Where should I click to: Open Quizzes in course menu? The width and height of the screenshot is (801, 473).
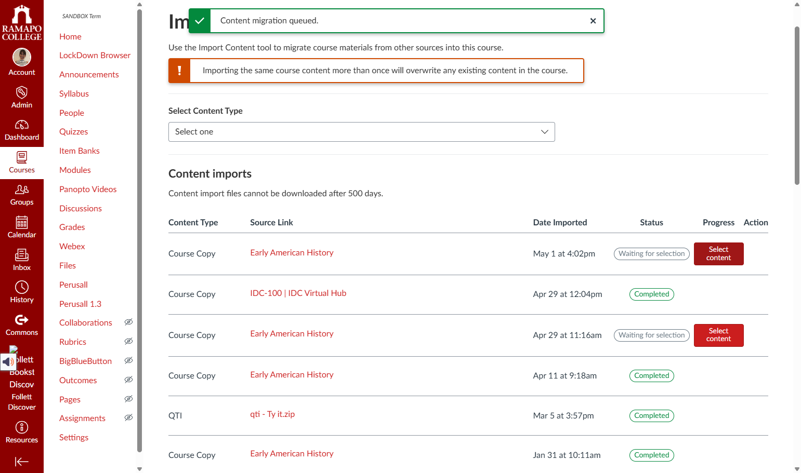(x=73, y=132)
